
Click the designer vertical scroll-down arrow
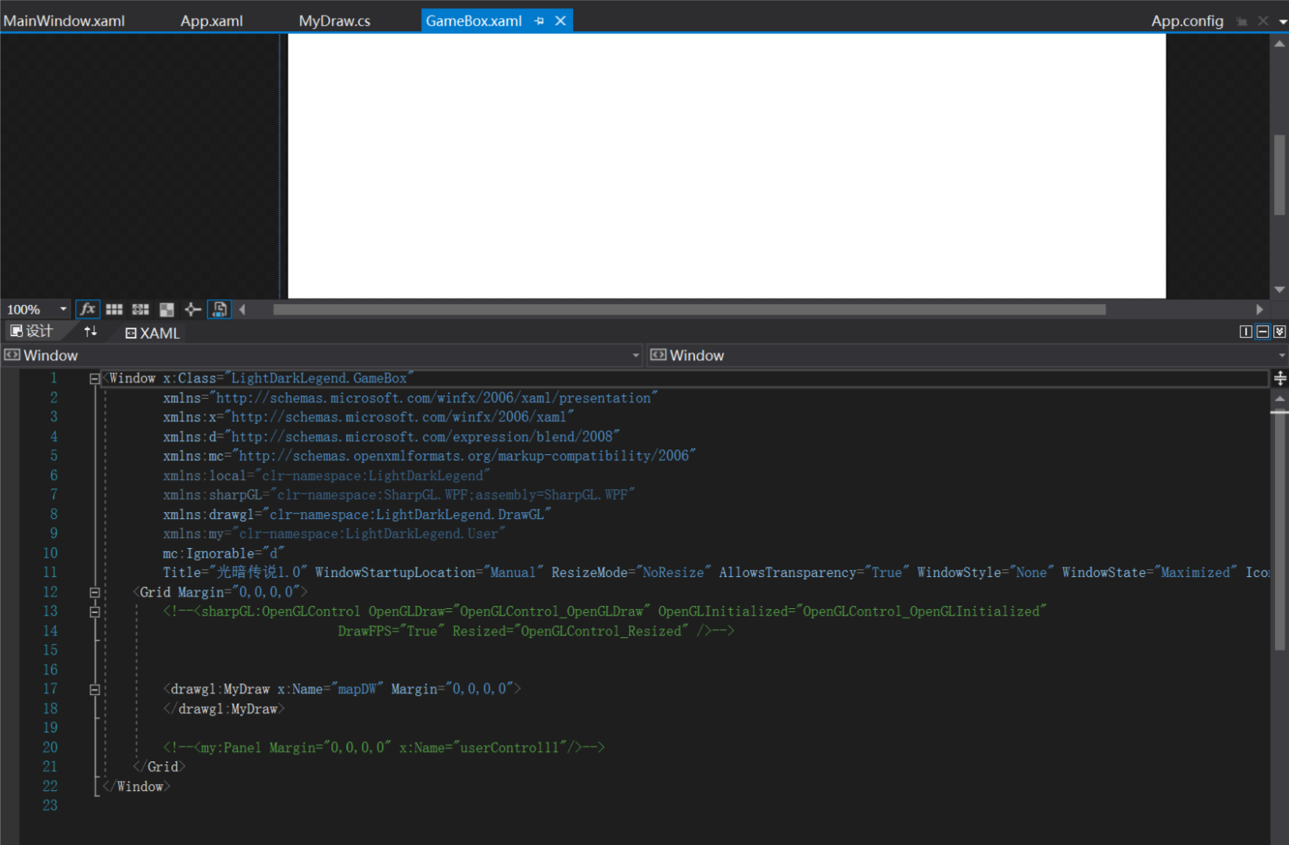[1280, 289]
